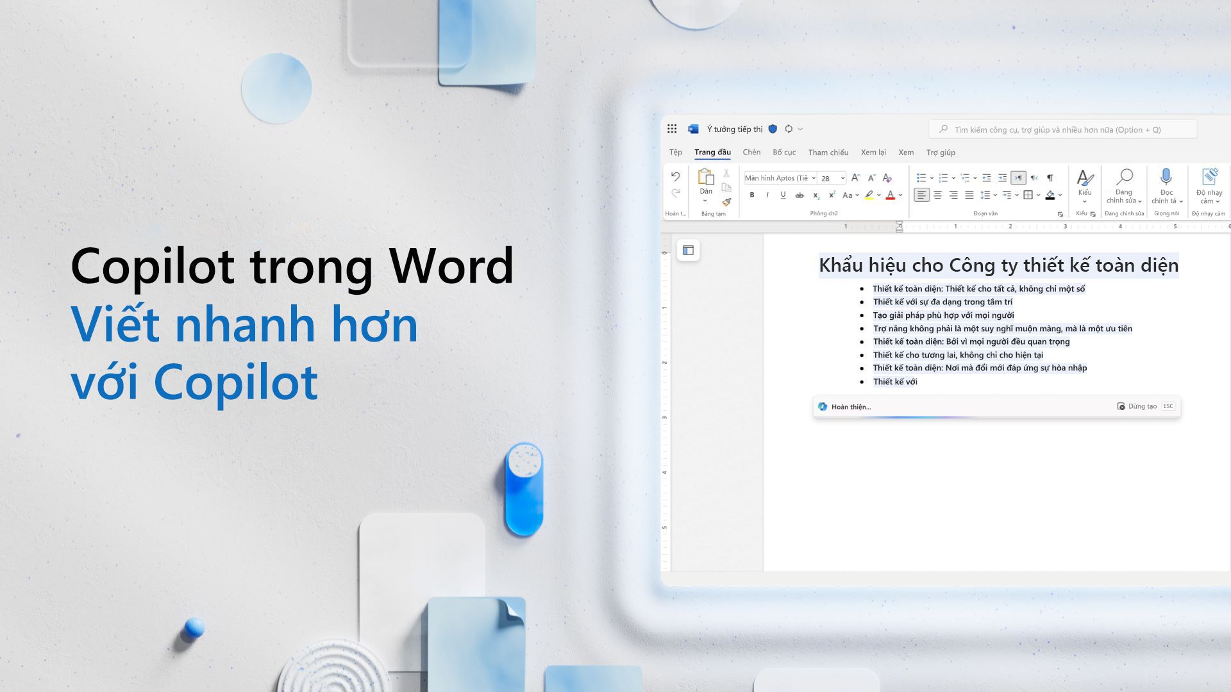Open the app launcher grid icon
This screenshot has width=1231, height=692.
(x=672, y=129)
